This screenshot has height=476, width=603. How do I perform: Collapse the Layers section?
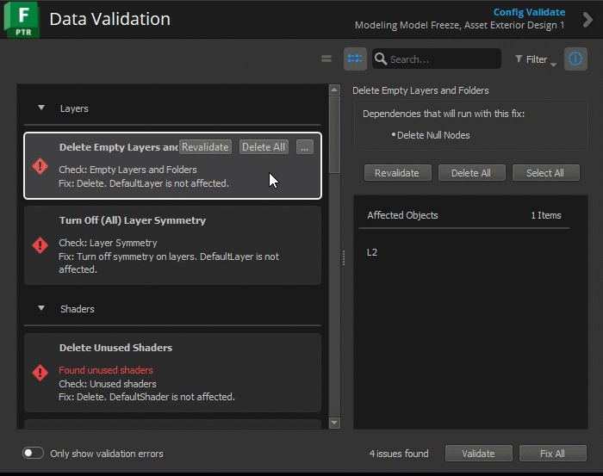point(40,108)
